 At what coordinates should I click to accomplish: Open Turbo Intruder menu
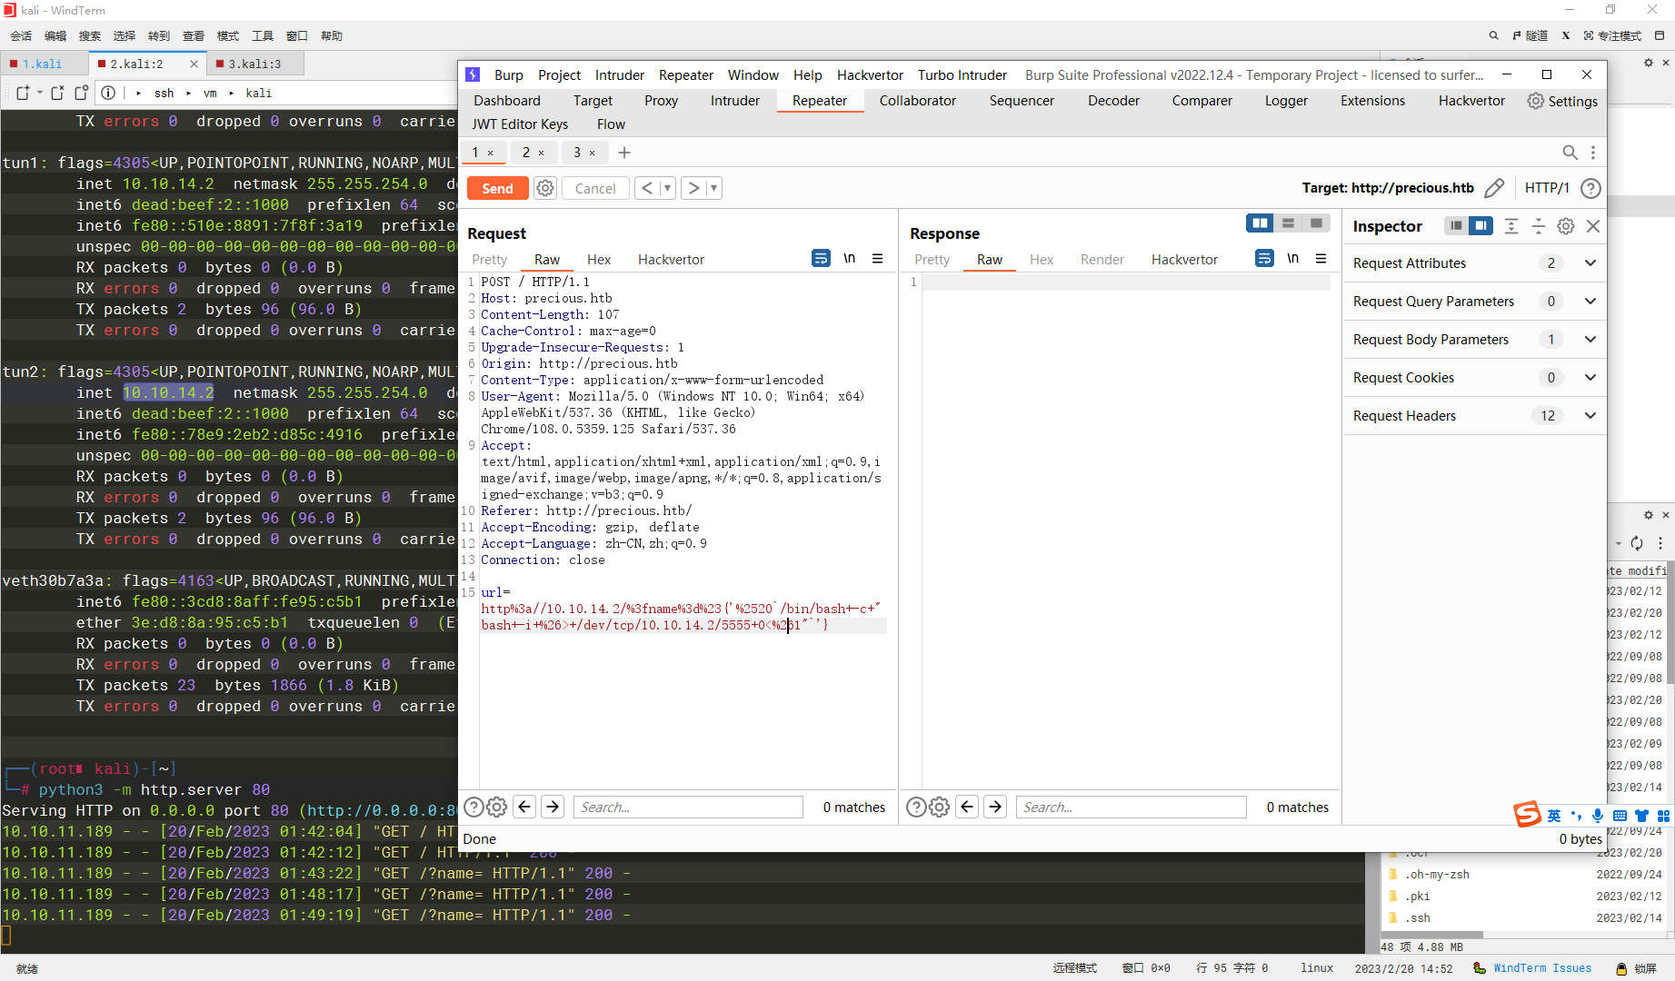tap(962, 75)
